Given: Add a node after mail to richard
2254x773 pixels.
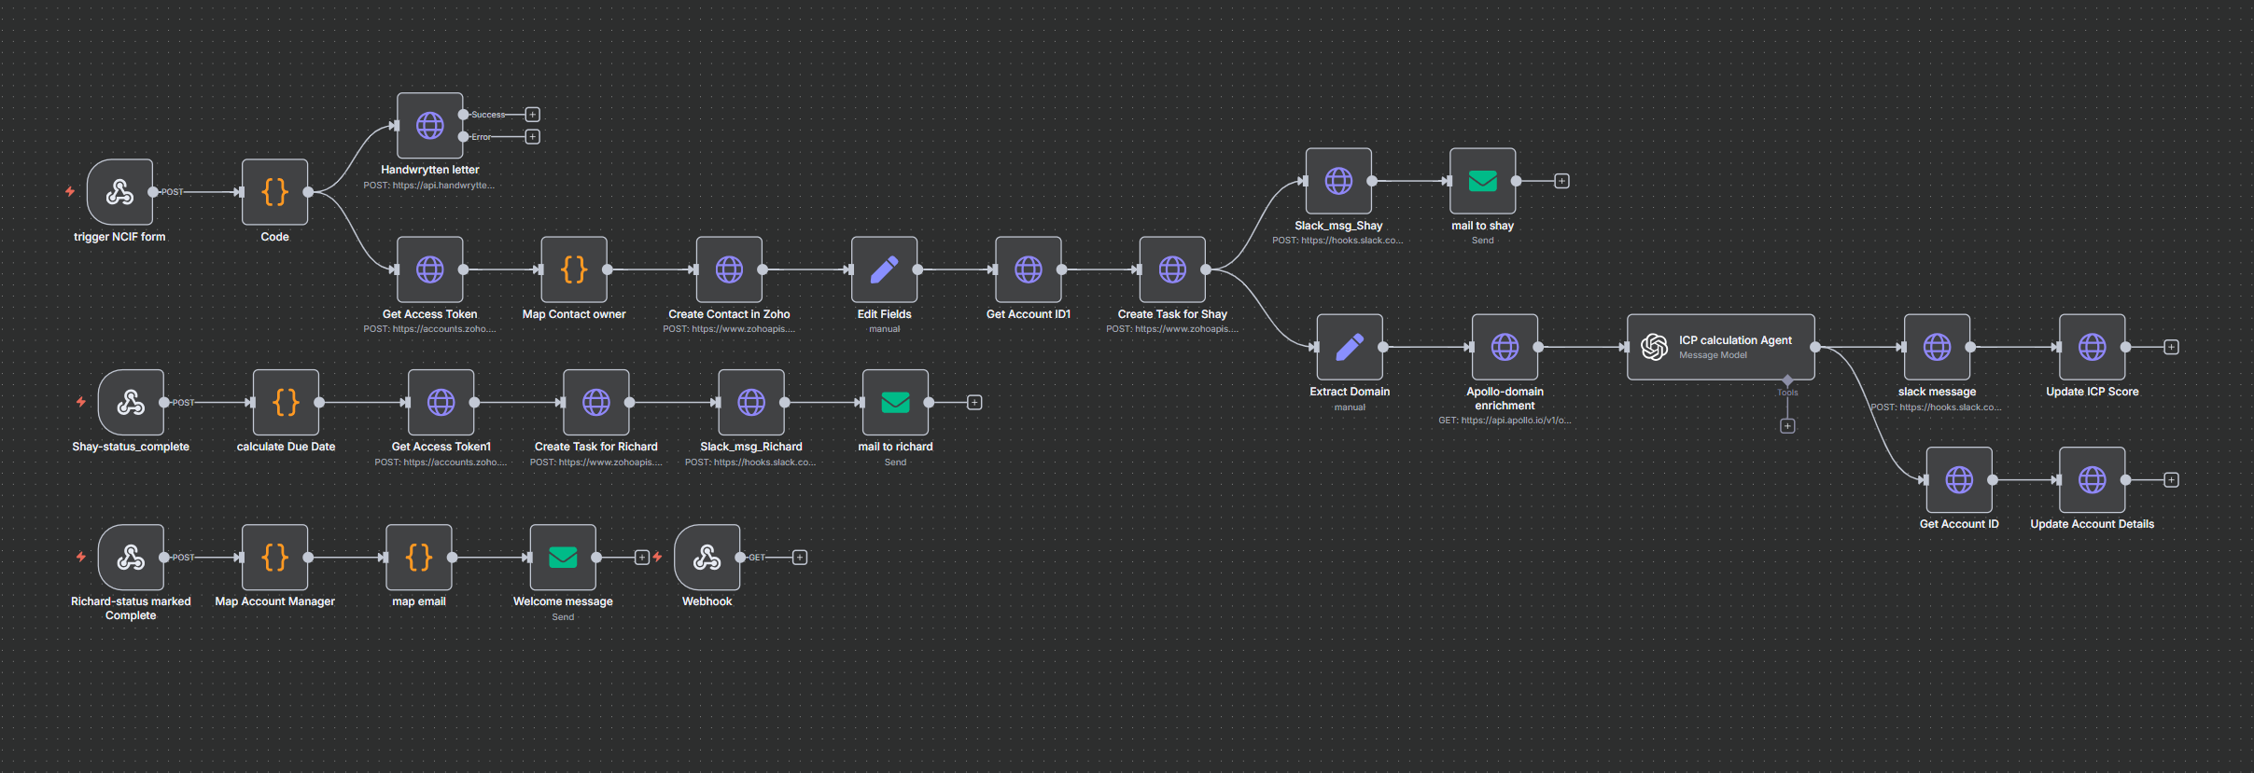Looking at the screenshot, I should tap(974, 403).
